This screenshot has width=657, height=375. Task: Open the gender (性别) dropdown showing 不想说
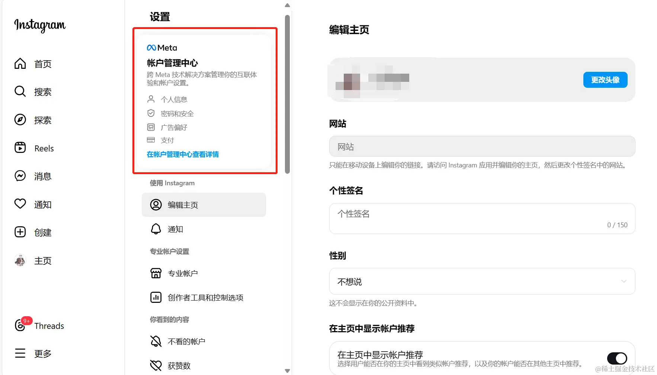click(482, 281)
